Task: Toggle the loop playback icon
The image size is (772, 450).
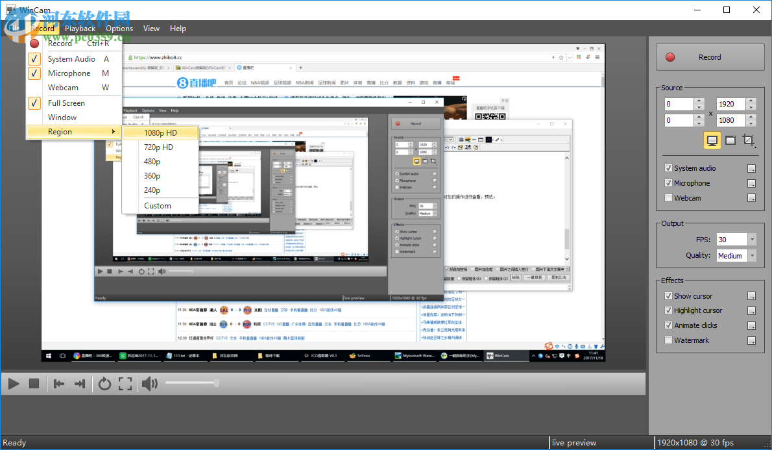Action: pos(104,384)
